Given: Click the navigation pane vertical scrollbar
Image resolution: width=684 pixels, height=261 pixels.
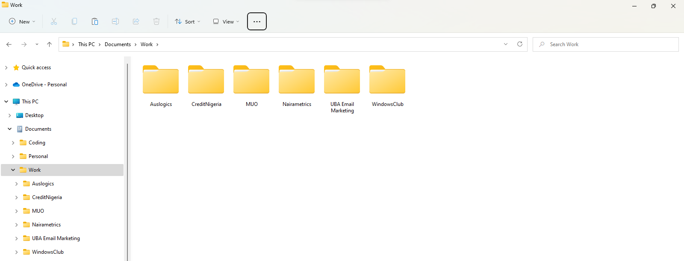Looking at the screenshot, I should point(127,162).
